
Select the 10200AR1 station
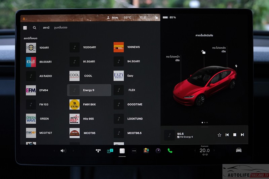[x=89, y=47]
